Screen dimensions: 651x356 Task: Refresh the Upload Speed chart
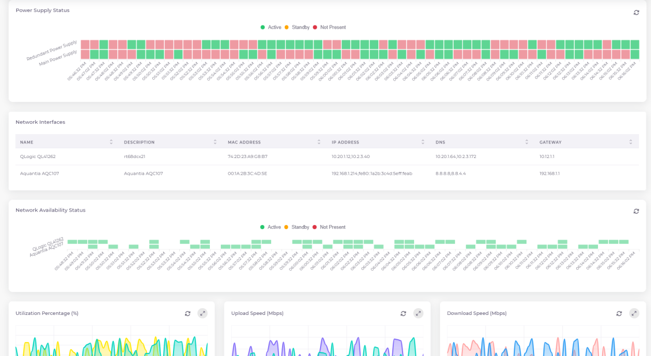coord(403,313)
